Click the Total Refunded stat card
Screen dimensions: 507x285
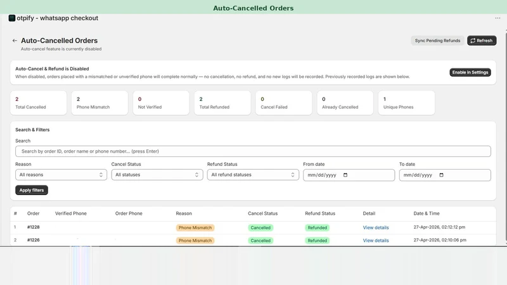[222, 103]
